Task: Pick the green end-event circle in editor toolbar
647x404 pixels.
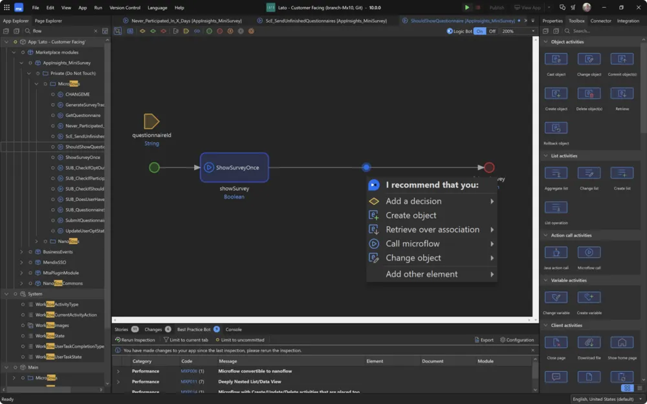Action: (209, 31)
